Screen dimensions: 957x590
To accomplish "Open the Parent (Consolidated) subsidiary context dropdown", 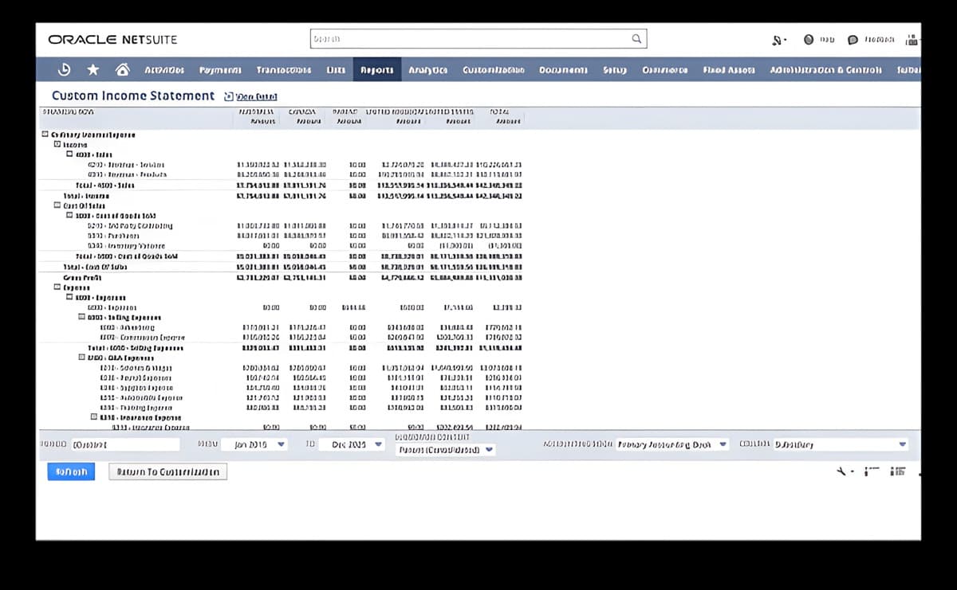I will 447,450.
